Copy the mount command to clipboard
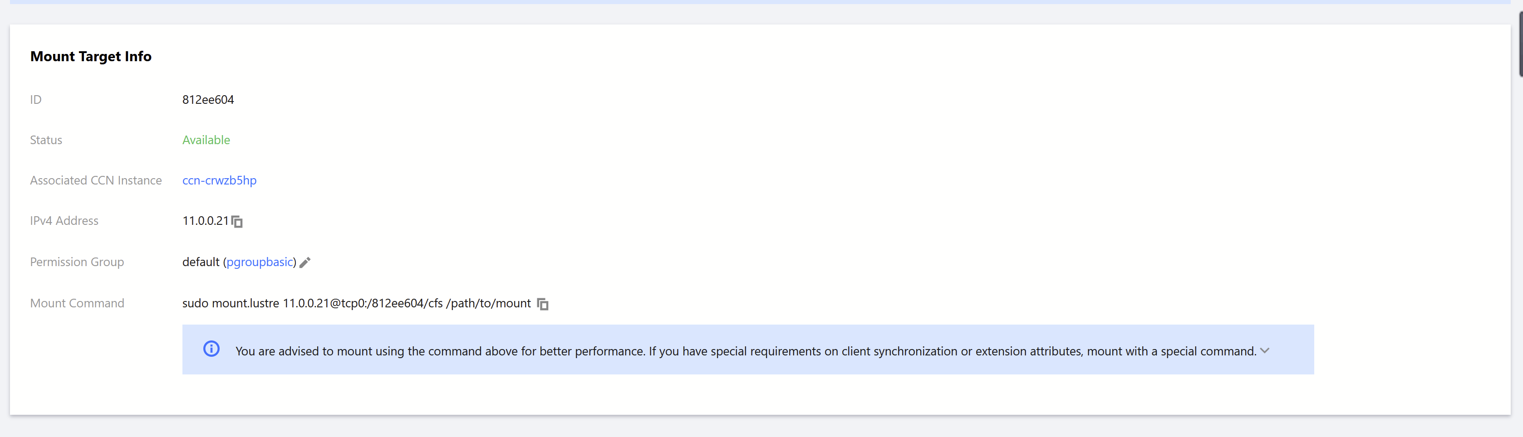1523x437 pixels. [x=543, y=304]
